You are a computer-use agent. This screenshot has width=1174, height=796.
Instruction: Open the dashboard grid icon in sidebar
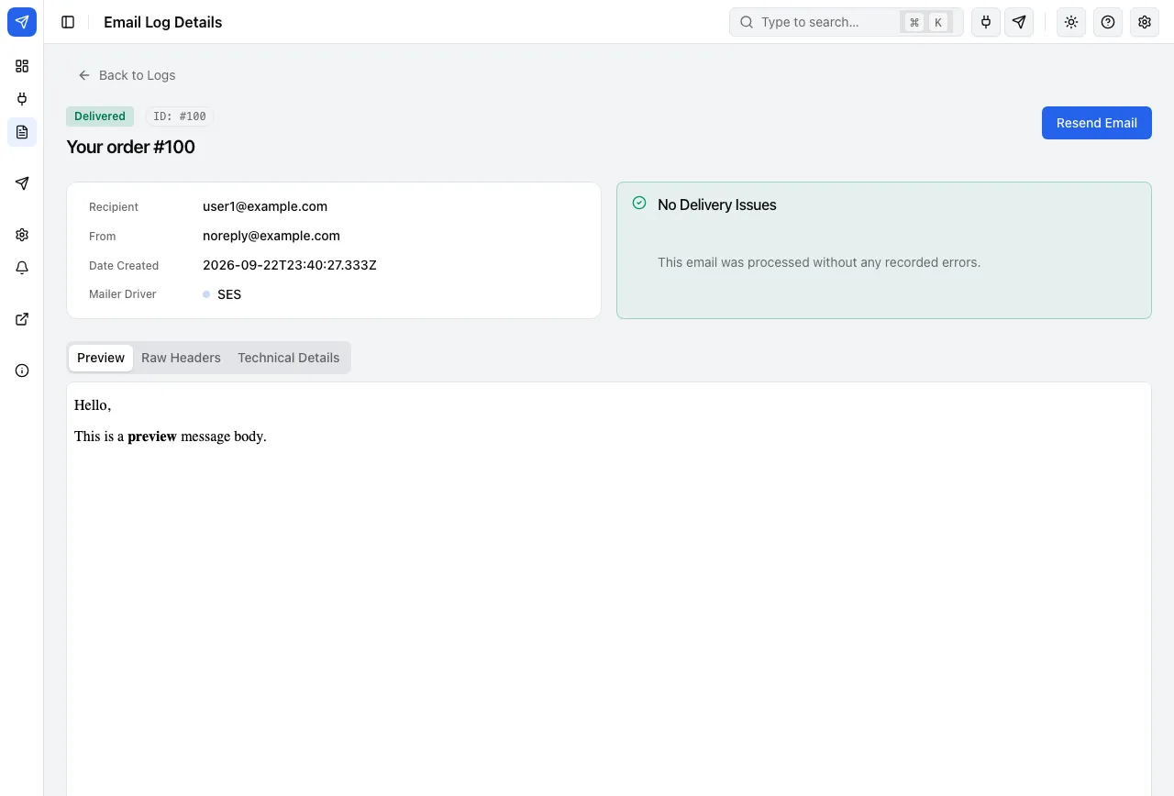coord(22,66)
